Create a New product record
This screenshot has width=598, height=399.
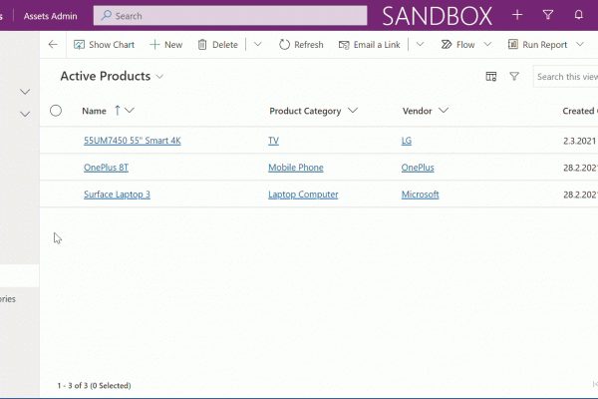click(x=166, y=45)
